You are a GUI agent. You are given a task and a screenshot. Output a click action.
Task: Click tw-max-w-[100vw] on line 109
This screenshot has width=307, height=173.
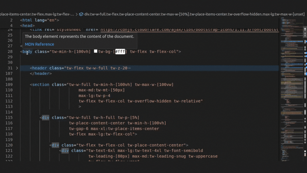point(154,85)
